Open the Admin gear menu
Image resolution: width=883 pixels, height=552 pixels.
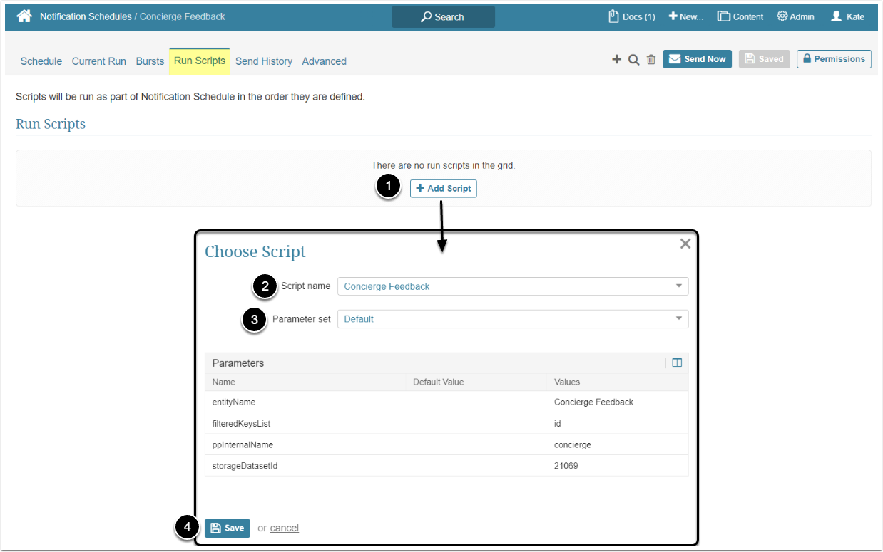tap(795, 16)
